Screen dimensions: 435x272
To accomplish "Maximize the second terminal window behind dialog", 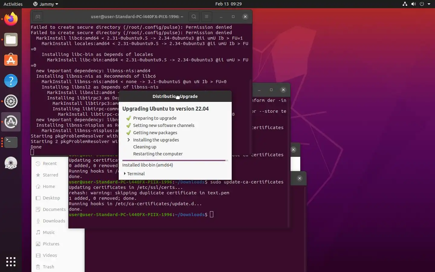I will pos(271,90).
